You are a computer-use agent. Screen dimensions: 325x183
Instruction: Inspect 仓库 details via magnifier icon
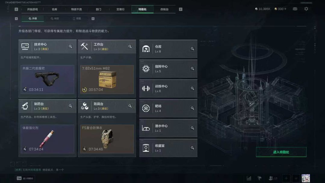coord(192,49)
